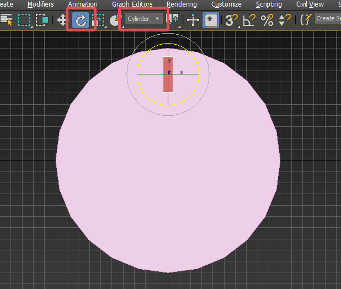Toggle the Spinner Snap button
The width and height of the screenshot is (341, 289).
(285, 20)
